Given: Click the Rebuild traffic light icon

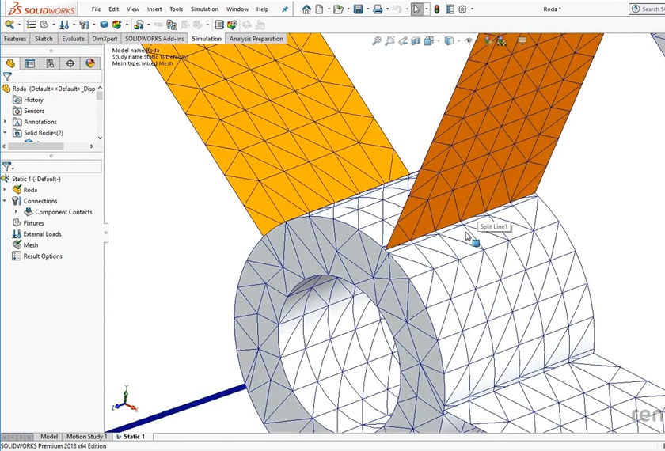Looking at the screenshot, I should [435, 9].
